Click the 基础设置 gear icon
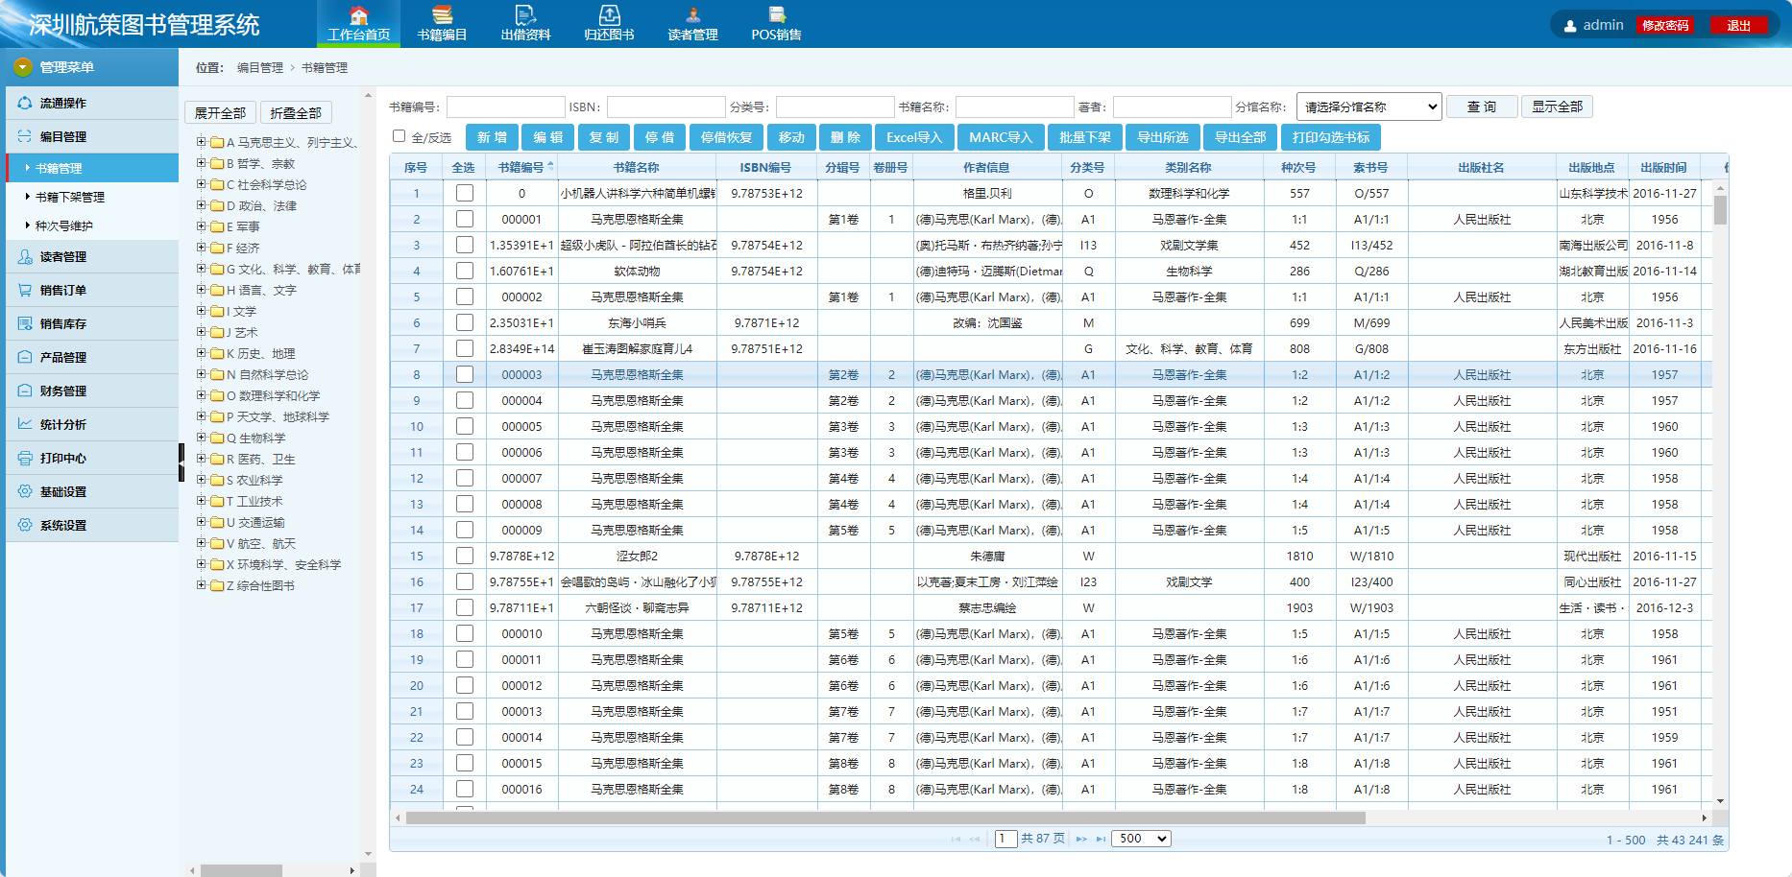 coord(24,491)
